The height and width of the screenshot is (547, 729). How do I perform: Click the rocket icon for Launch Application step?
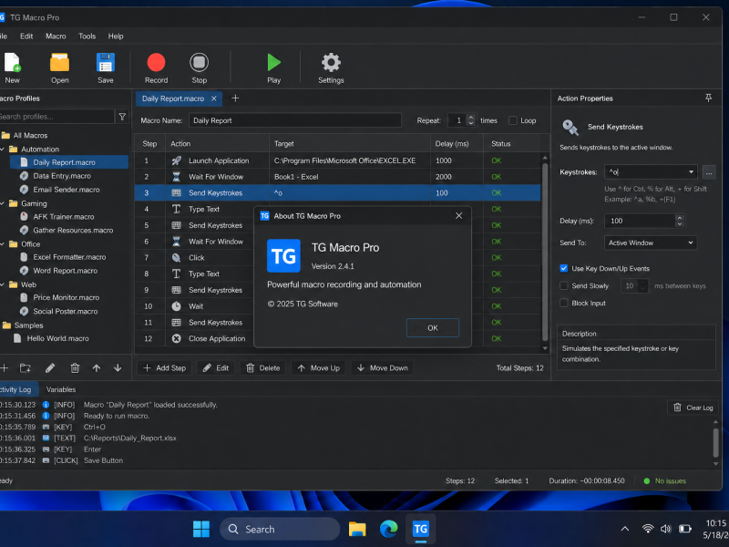point(176,160)
